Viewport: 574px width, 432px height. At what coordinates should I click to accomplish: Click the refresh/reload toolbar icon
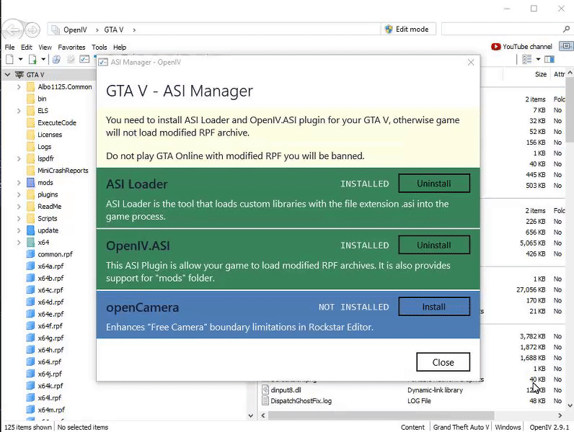pyautogui.click(x=56, y=59)
